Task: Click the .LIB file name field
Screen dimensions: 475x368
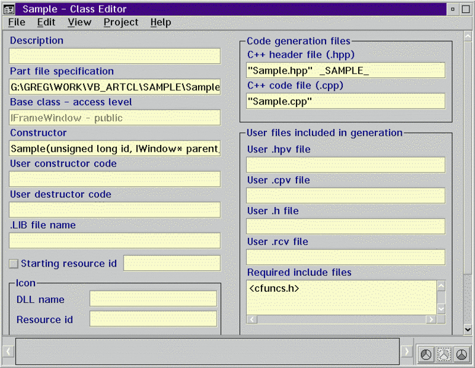Action: click(x=115, y=241)
